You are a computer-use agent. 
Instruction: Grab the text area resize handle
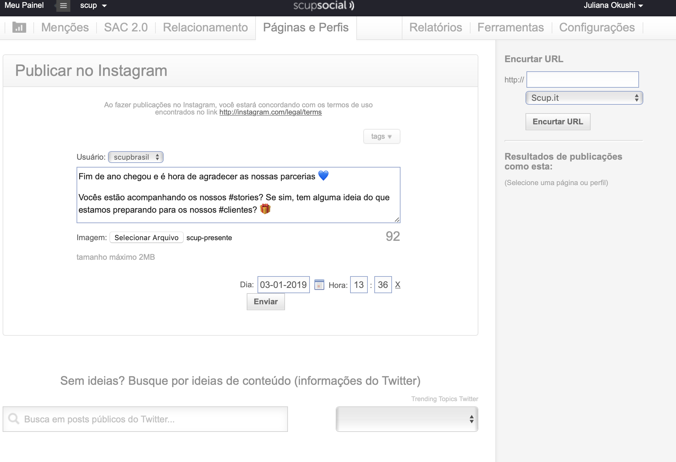tap(397, 220)
